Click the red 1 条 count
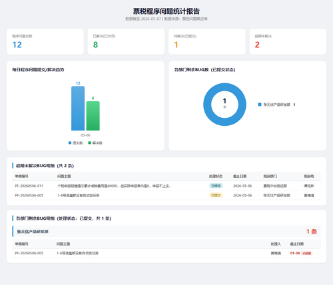 coord(312,232)
